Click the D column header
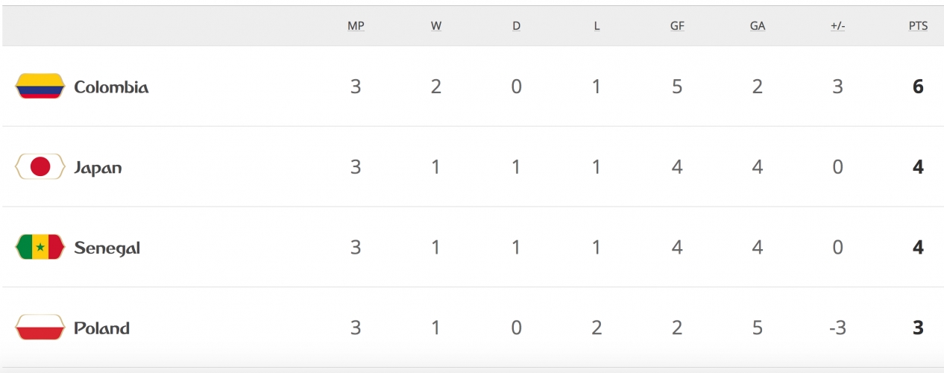This screenshot has height=373, width=944. [517, 25]
